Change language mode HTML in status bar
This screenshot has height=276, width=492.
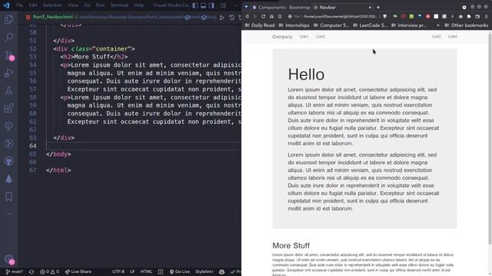(146, 271)
